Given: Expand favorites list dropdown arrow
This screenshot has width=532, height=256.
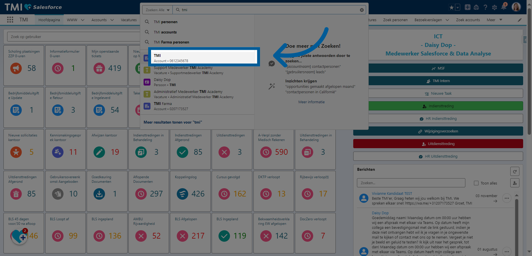Looking at the screenshot, I should 458,7.
